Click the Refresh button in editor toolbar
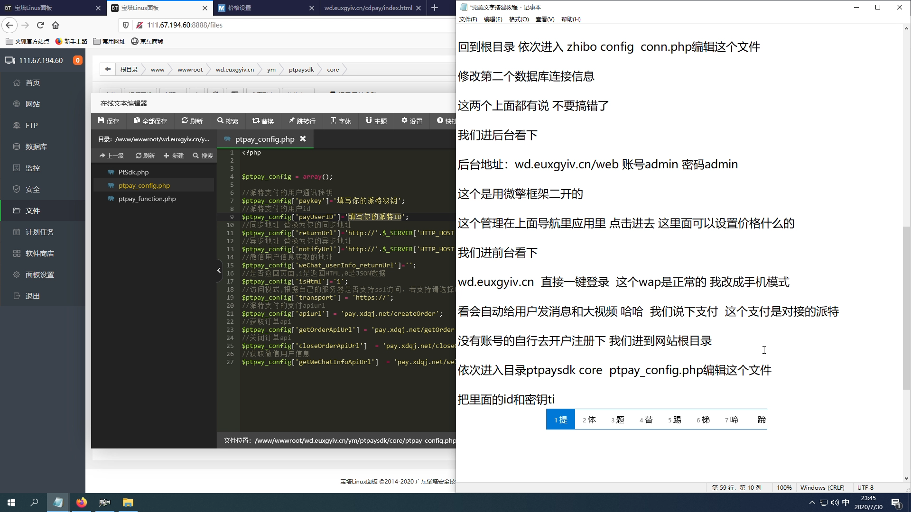Screen dimensions: 911x512 (192, 121)
